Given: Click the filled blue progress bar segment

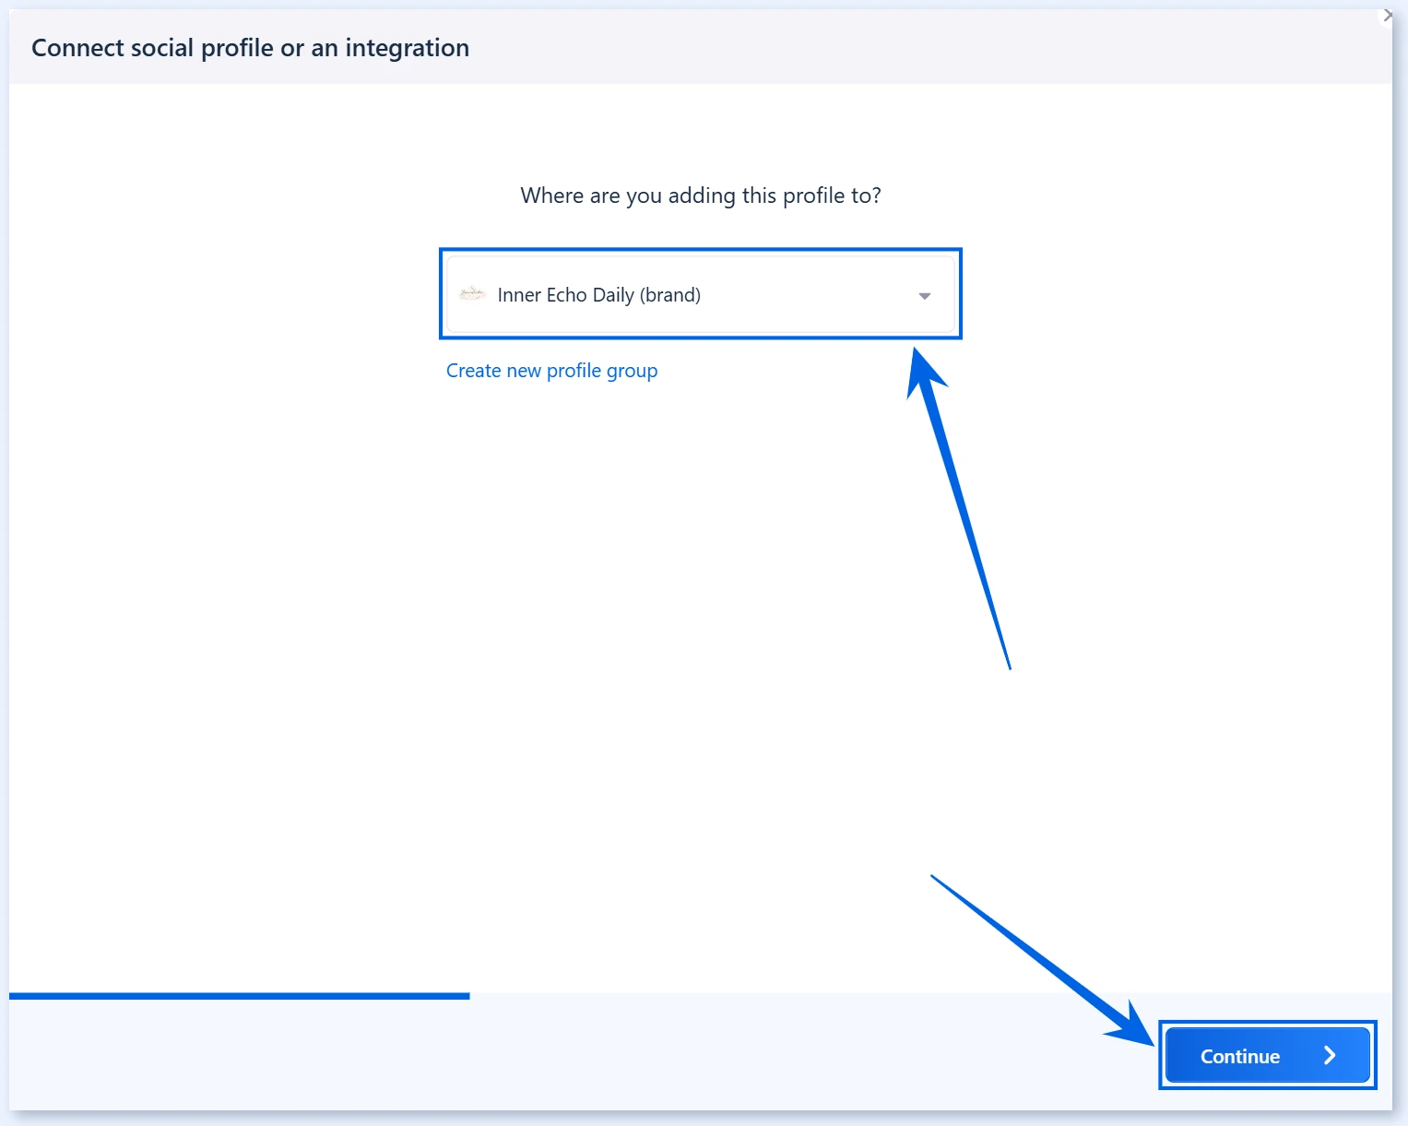Looking at the screenshot, I should pos(240,996).
